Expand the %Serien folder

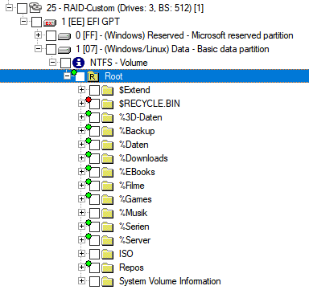pyautogui.click(x=81, y=227)
